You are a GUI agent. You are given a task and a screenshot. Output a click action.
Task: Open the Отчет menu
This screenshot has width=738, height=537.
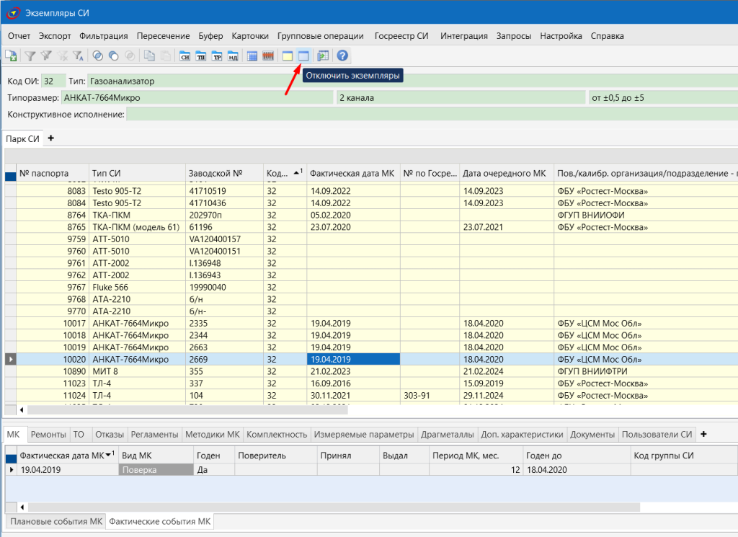[x=19, y=36]
